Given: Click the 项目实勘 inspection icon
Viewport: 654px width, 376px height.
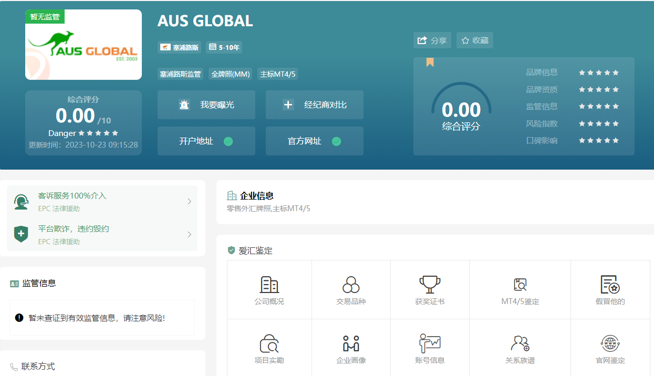Looking at the screenshot, I should tap(269, 344).
